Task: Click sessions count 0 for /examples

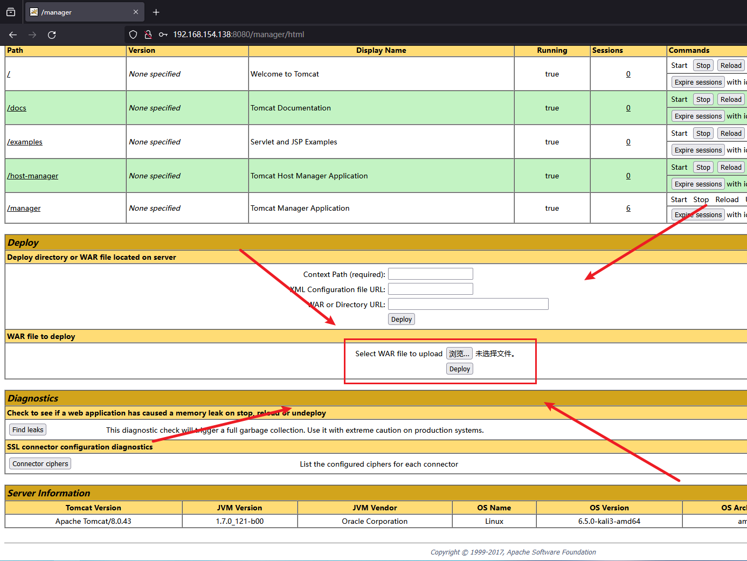Action: click(x=628, y=142)
